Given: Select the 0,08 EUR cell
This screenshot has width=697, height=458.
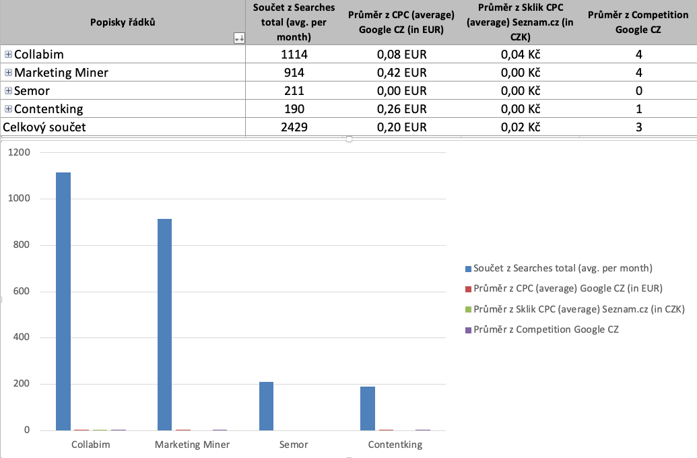Looking at the screenshot, I should (x=401, y=55).
